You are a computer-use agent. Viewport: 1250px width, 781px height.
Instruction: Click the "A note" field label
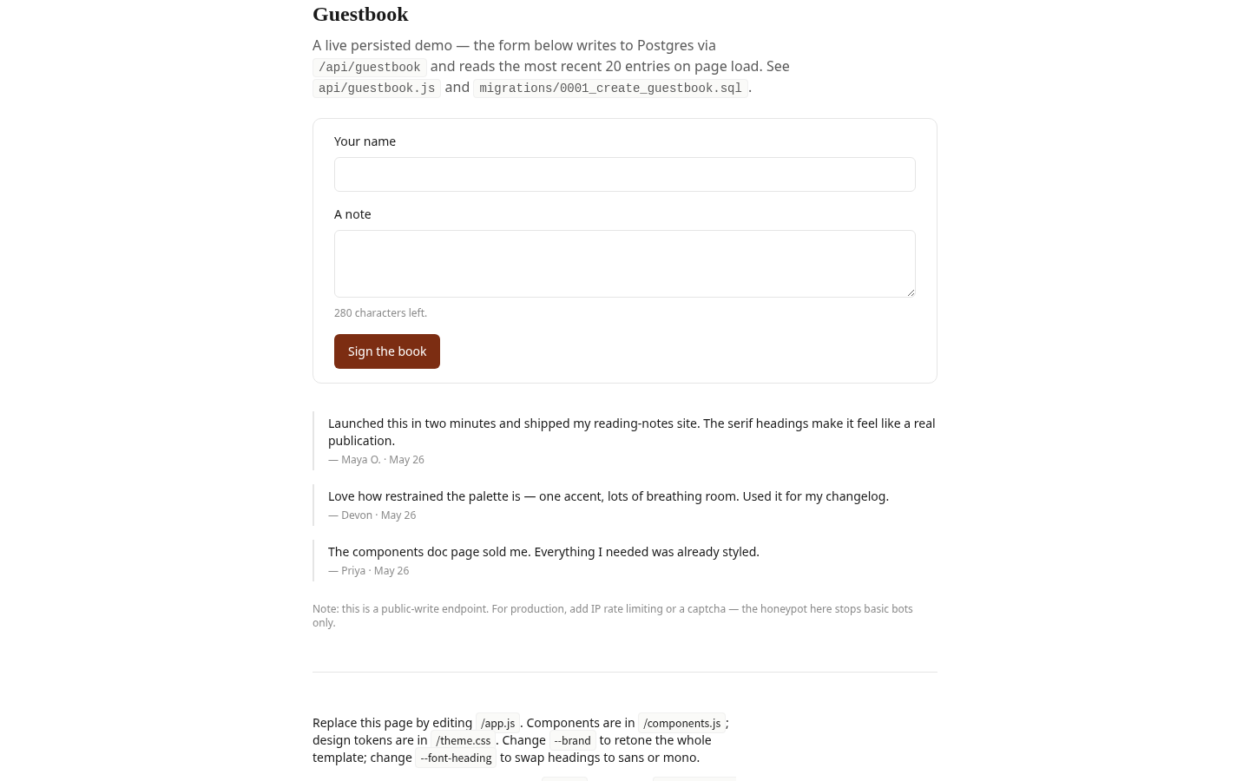click(352, 214)
